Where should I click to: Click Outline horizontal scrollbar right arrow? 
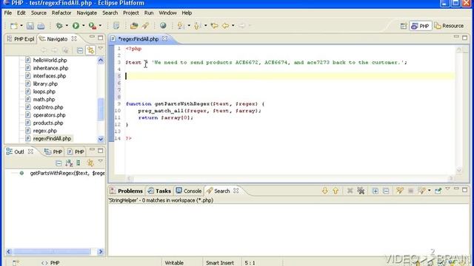[101, 251]
